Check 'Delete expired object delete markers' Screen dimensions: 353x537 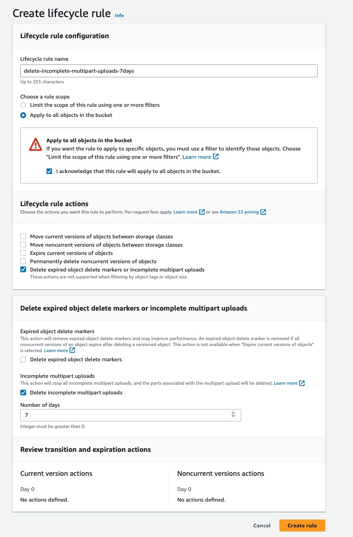click(23, 359)
